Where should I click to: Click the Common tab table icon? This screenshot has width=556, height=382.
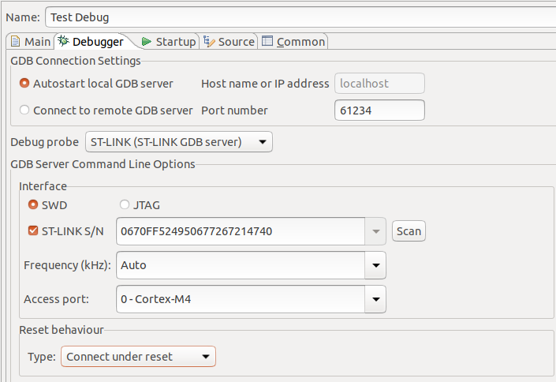click(267, 41)
